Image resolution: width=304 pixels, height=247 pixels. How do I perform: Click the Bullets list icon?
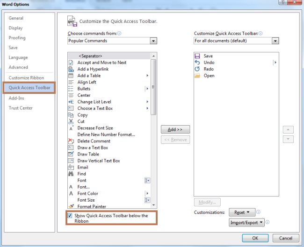(x=71, y=89)
